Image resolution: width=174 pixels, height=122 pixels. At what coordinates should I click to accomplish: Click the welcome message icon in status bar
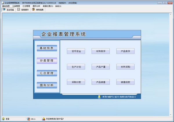(x=43, y=119)
